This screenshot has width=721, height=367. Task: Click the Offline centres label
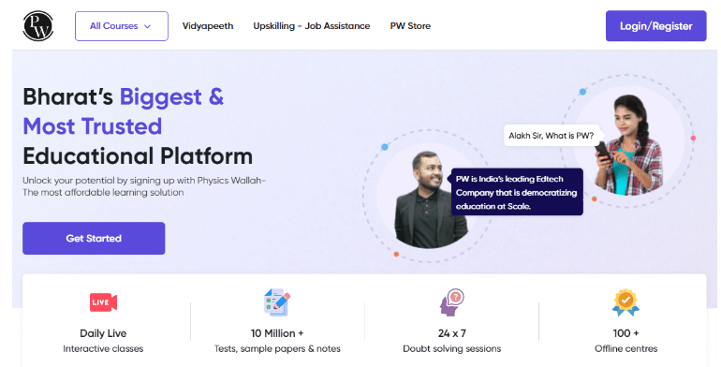click(625, 348)
